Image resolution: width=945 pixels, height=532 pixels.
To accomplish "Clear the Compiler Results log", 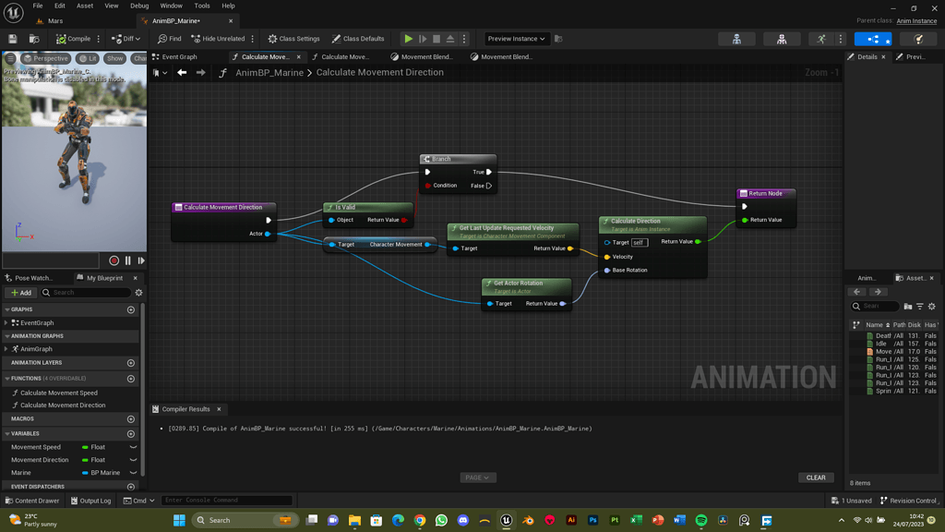I will pyautogui.click(x=816, y=478).
